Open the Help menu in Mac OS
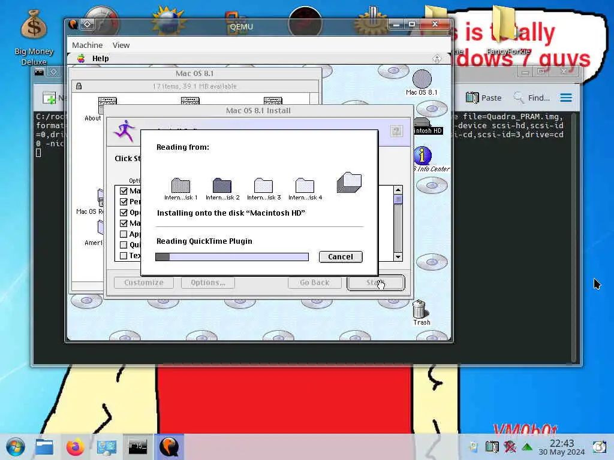Screen dimensions: 614x460 click(x=100, y=58)
